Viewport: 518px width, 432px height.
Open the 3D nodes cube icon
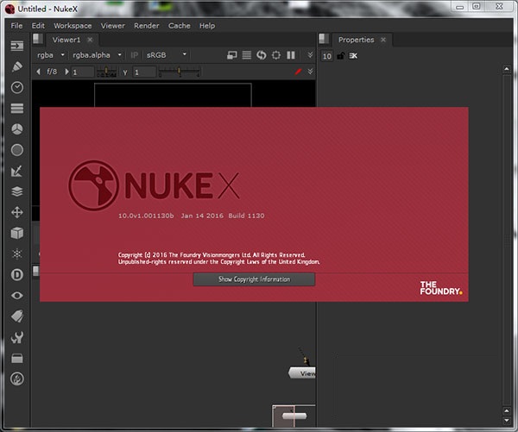coord(17,233)
